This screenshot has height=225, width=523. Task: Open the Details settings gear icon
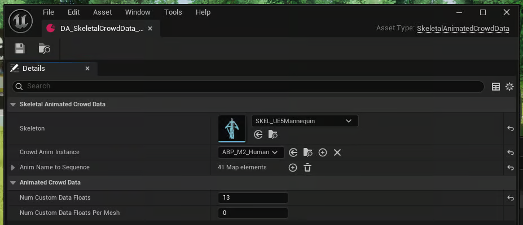point(509,87)
